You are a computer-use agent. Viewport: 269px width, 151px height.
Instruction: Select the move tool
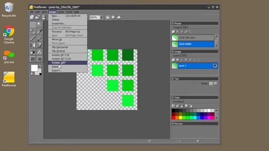pyautogui.click(x=33, y=31)
